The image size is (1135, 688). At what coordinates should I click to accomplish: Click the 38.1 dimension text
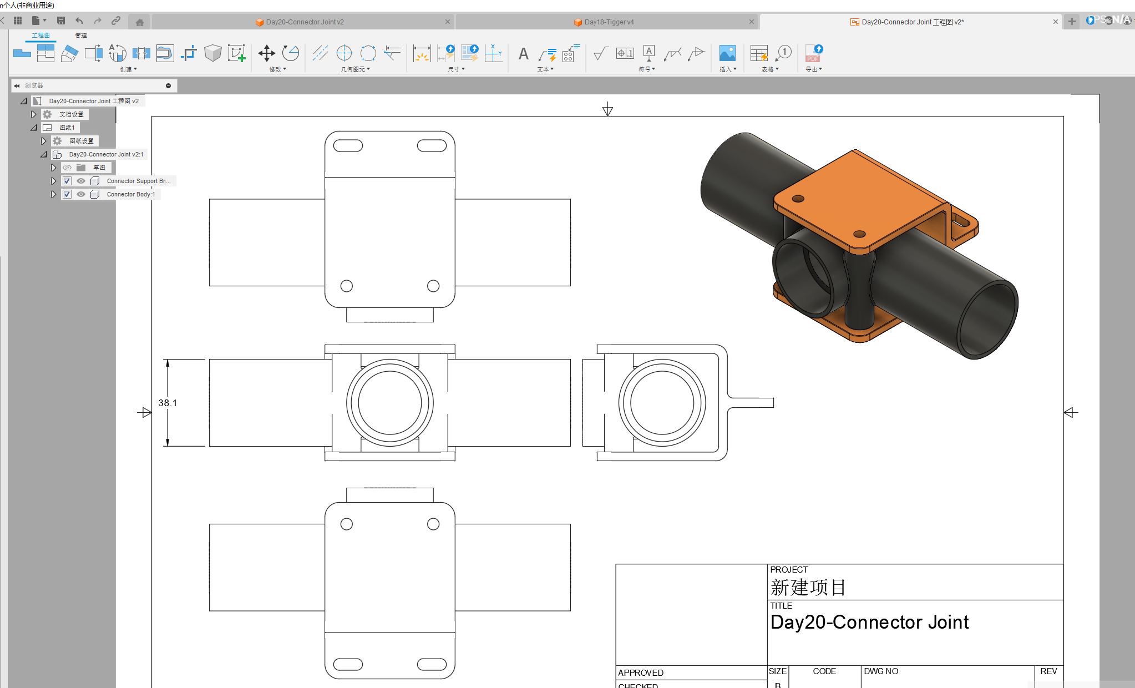pos(168,403)
